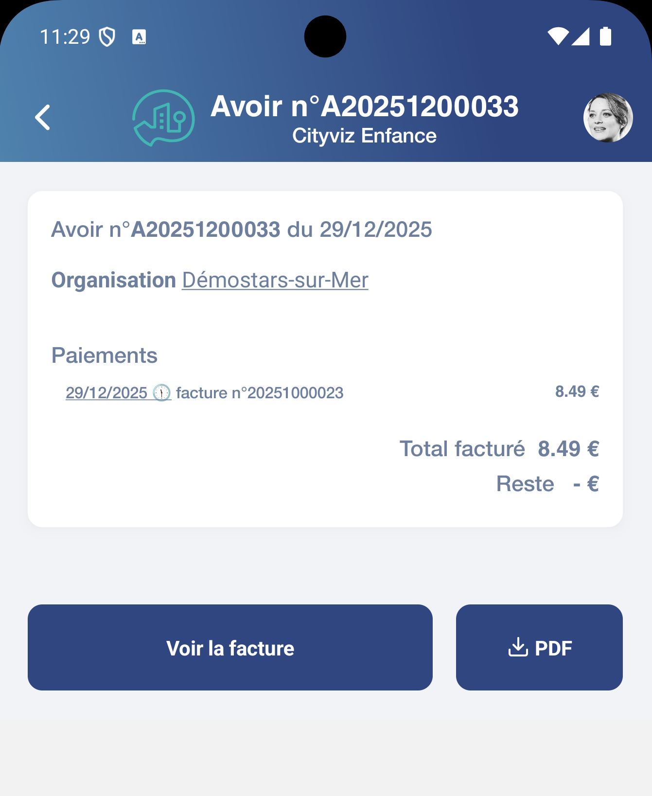Tap the Cityviz city logo icon
The image size is (652, 796).
point(163,118)
